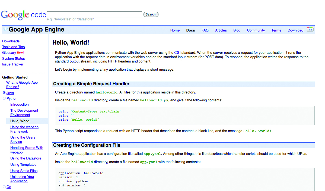Click the Creating the Configuration File heading
The height and width of the screenshot is (191, 325).
click(87, 145)
